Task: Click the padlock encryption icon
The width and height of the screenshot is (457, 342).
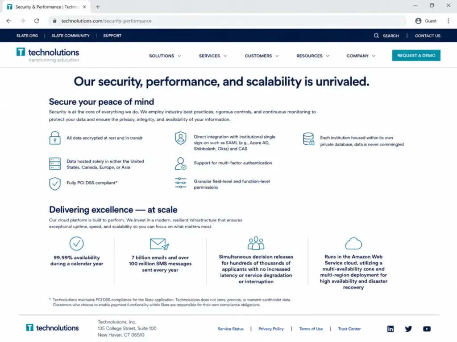Action: tap(55, 138)
